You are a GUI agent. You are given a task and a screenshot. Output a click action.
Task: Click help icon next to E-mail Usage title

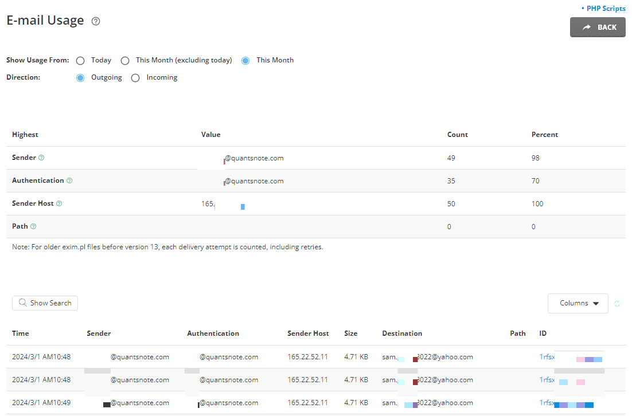click(x=96, y=21)
